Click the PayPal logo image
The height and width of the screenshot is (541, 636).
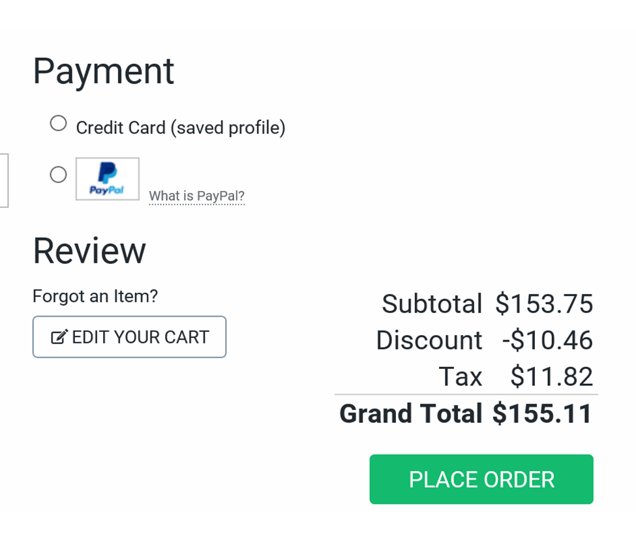pos(108,179)
